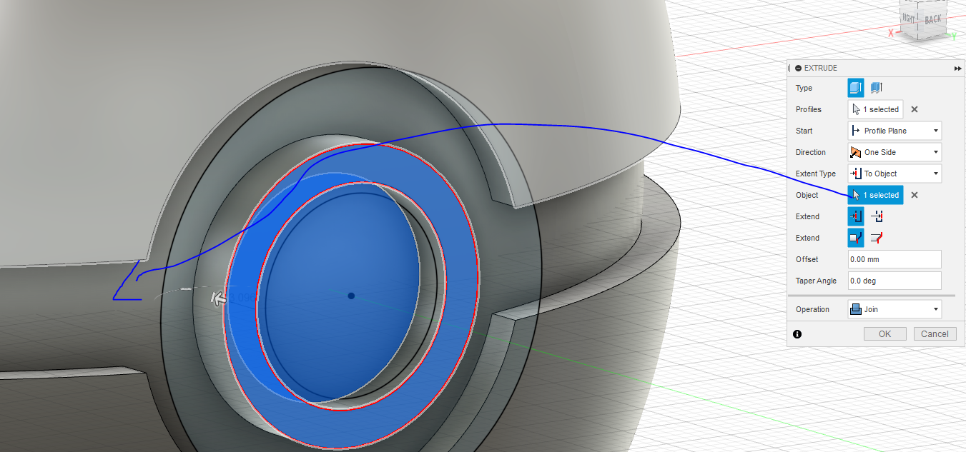Select the unhighlighted option in lower Extend row
966x452 pixels.
click(x=877, y=238)
